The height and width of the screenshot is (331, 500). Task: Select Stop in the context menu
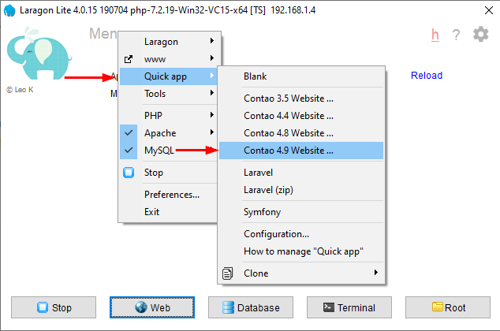pos(169,173)
